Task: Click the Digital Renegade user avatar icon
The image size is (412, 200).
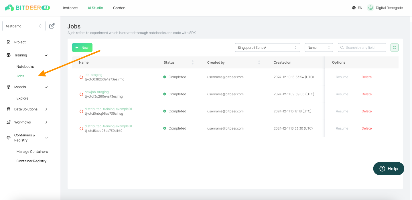Action: [370, 8]
